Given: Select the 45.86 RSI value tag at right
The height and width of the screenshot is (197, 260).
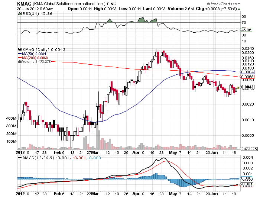Looking at the screenshot, I should coord(247,29).
